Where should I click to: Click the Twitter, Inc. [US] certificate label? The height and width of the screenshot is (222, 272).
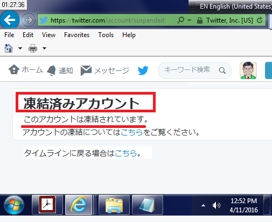(x=229, y=20)
